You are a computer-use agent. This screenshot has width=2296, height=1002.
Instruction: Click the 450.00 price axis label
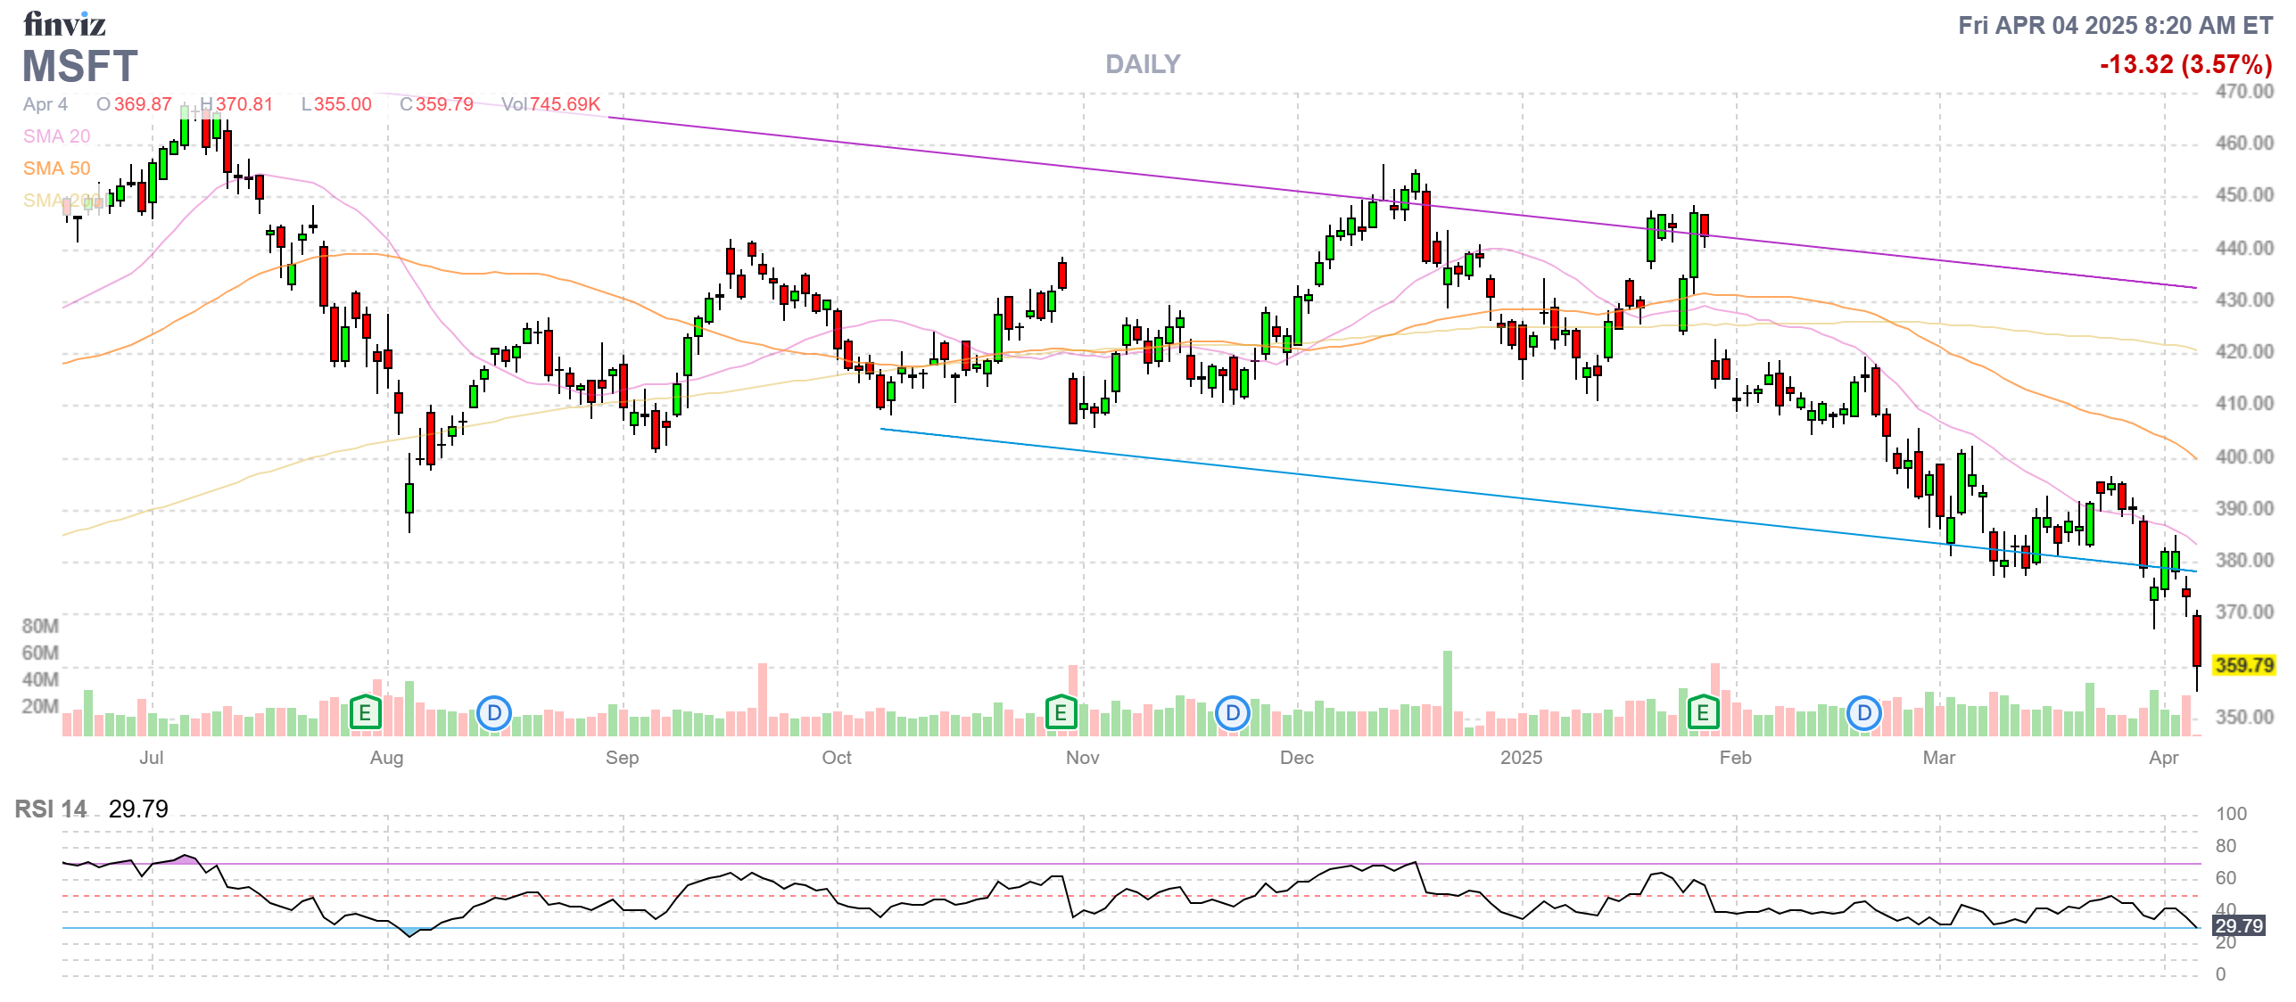(x=2244, y=194)
